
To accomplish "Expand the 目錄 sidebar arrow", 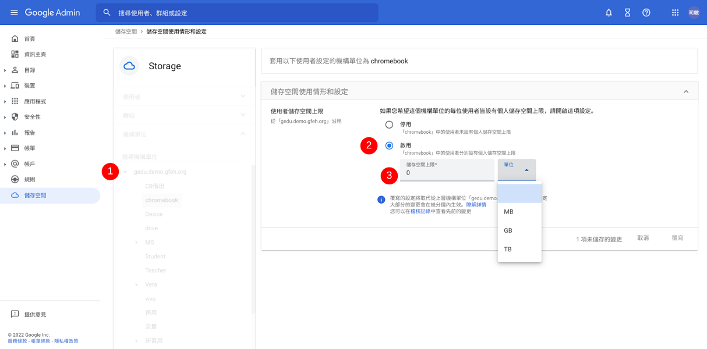I will pyautogui.click(x=5, y=70).
